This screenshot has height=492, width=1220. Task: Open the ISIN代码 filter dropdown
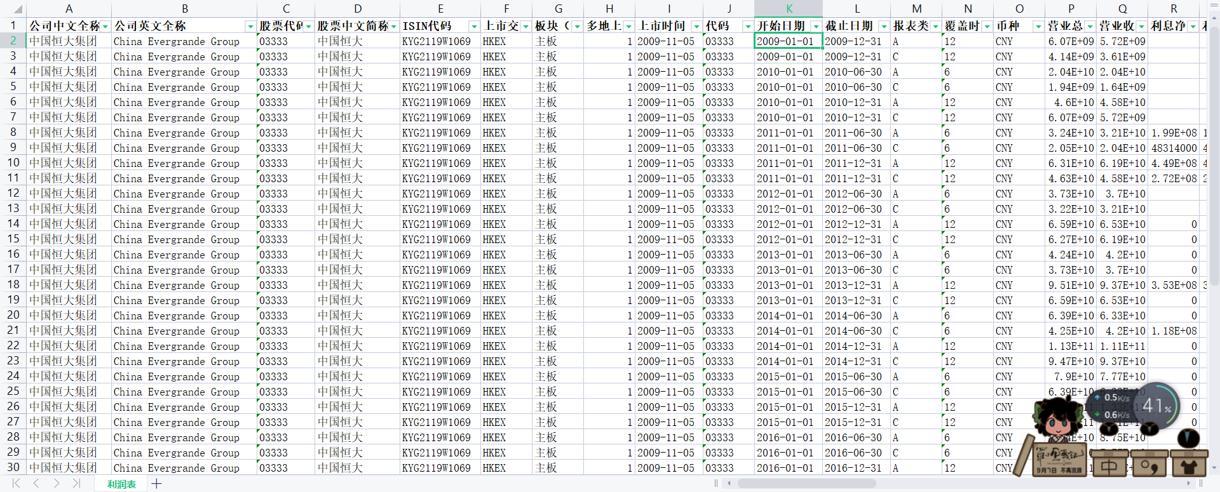point(474,26)
